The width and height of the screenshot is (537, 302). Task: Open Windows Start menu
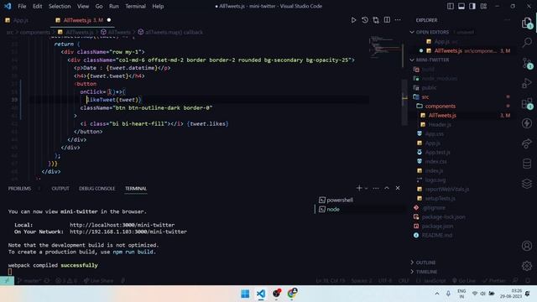click(x=245, y=294)
